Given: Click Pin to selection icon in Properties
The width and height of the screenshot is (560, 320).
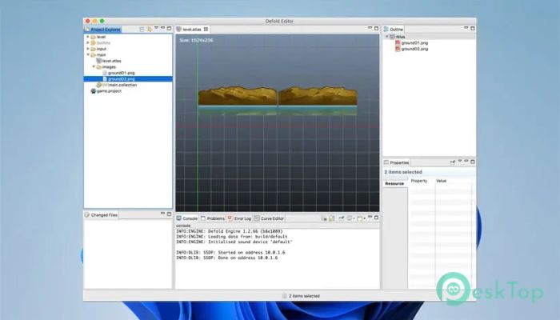Looking at the screenshot, I should (x=453, y=162).
